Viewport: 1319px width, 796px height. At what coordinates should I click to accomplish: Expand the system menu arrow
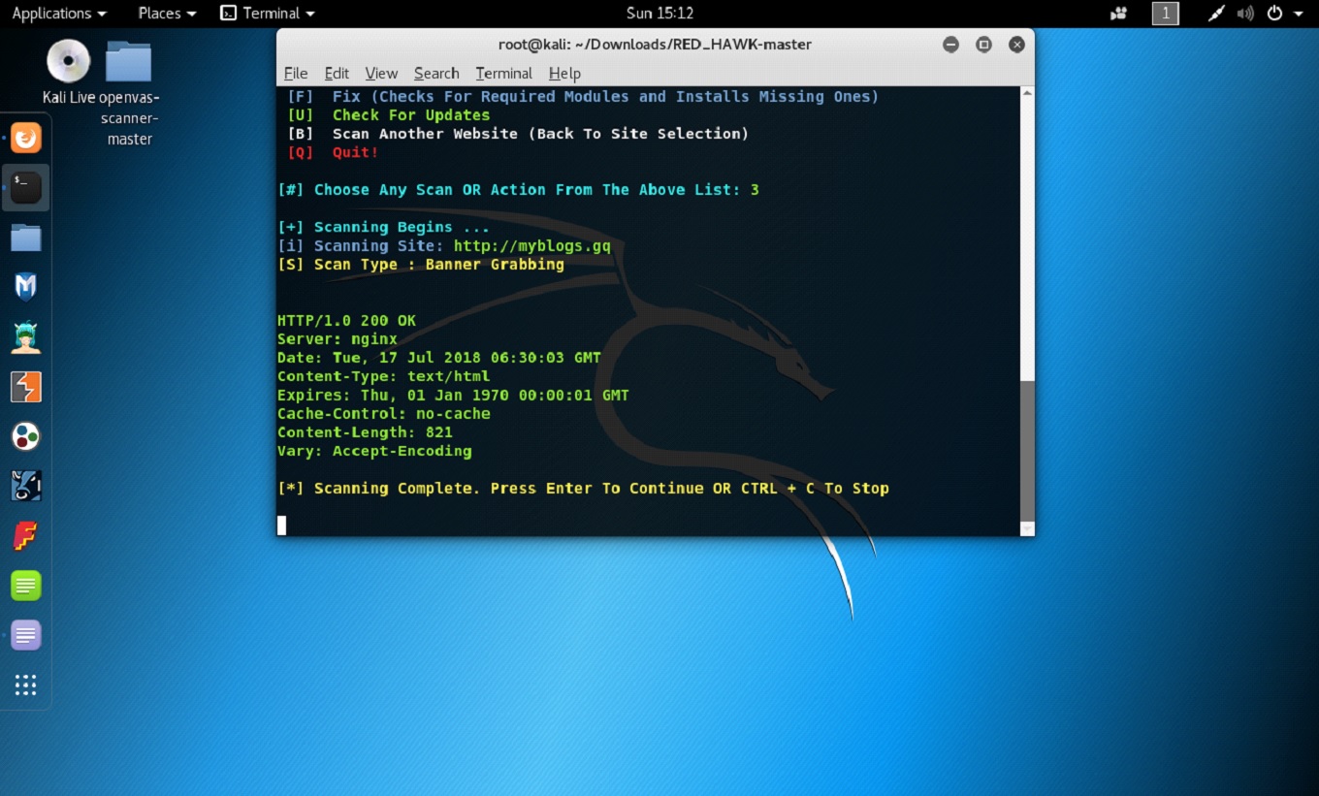[x=1299, y=14]
